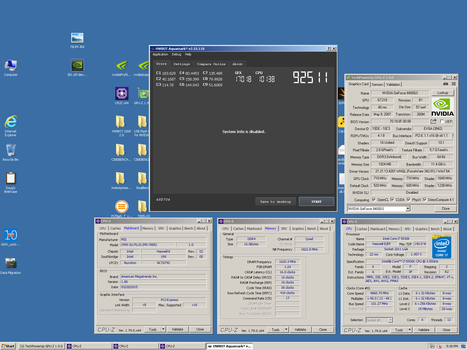467x350 pixels.
Task: Open the Recycle Bin
Action: click(11, 152)
